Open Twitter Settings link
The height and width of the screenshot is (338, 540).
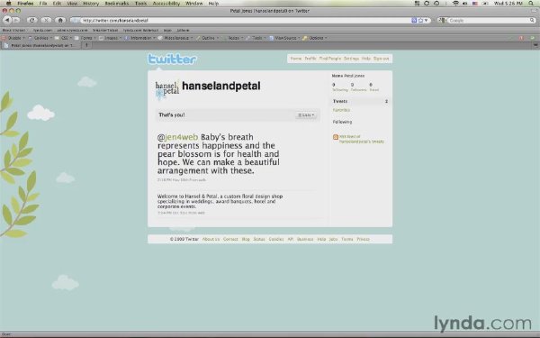coord(351,59)
